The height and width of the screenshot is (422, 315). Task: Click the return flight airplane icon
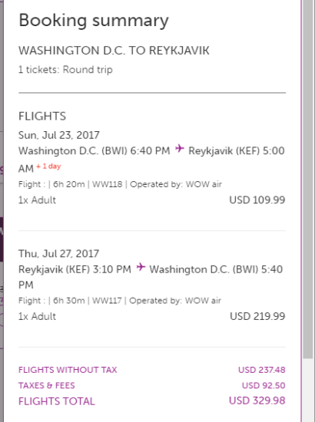pyautogui.click(x=141, y=267)
